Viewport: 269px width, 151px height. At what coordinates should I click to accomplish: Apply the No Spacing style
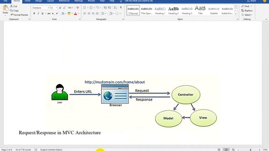[x=147, y=10]
